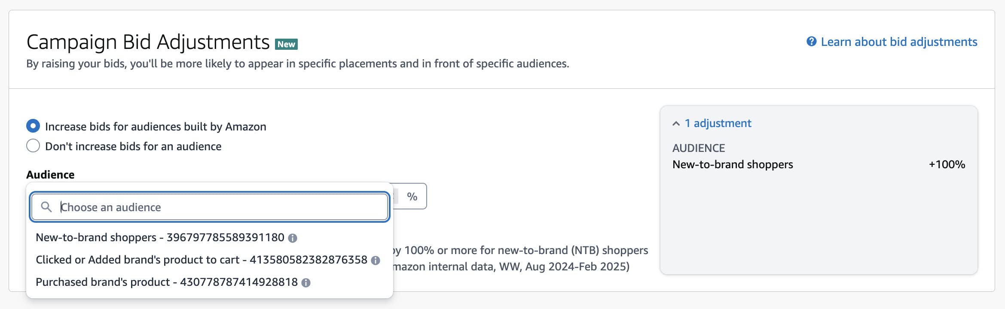Click the magnifying glass in the audience search

(47, 207)
